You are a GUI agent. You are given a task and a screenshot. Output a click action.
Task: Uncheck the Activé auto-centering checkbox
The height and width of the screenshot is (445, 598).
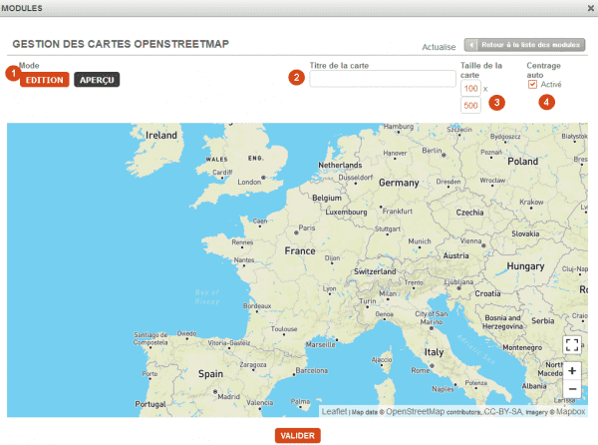pyautogui.click(x=532, y=85)
